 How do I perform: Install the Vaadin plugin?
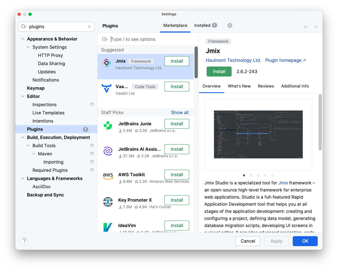pos(177,87)
